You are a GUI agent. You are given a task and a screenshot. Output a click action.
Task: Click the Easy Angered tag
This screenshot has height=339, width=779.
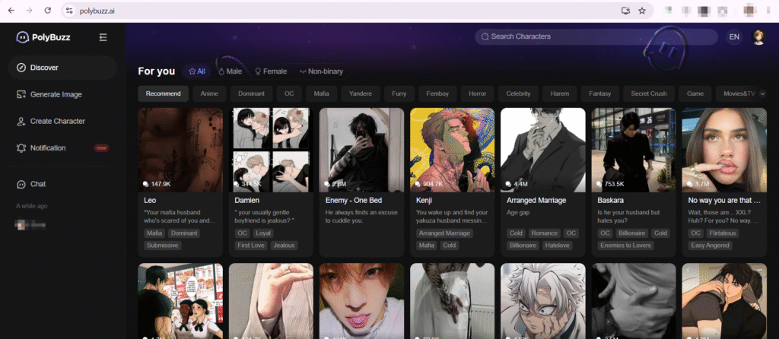pyautogui.click(x=710, y=246)
